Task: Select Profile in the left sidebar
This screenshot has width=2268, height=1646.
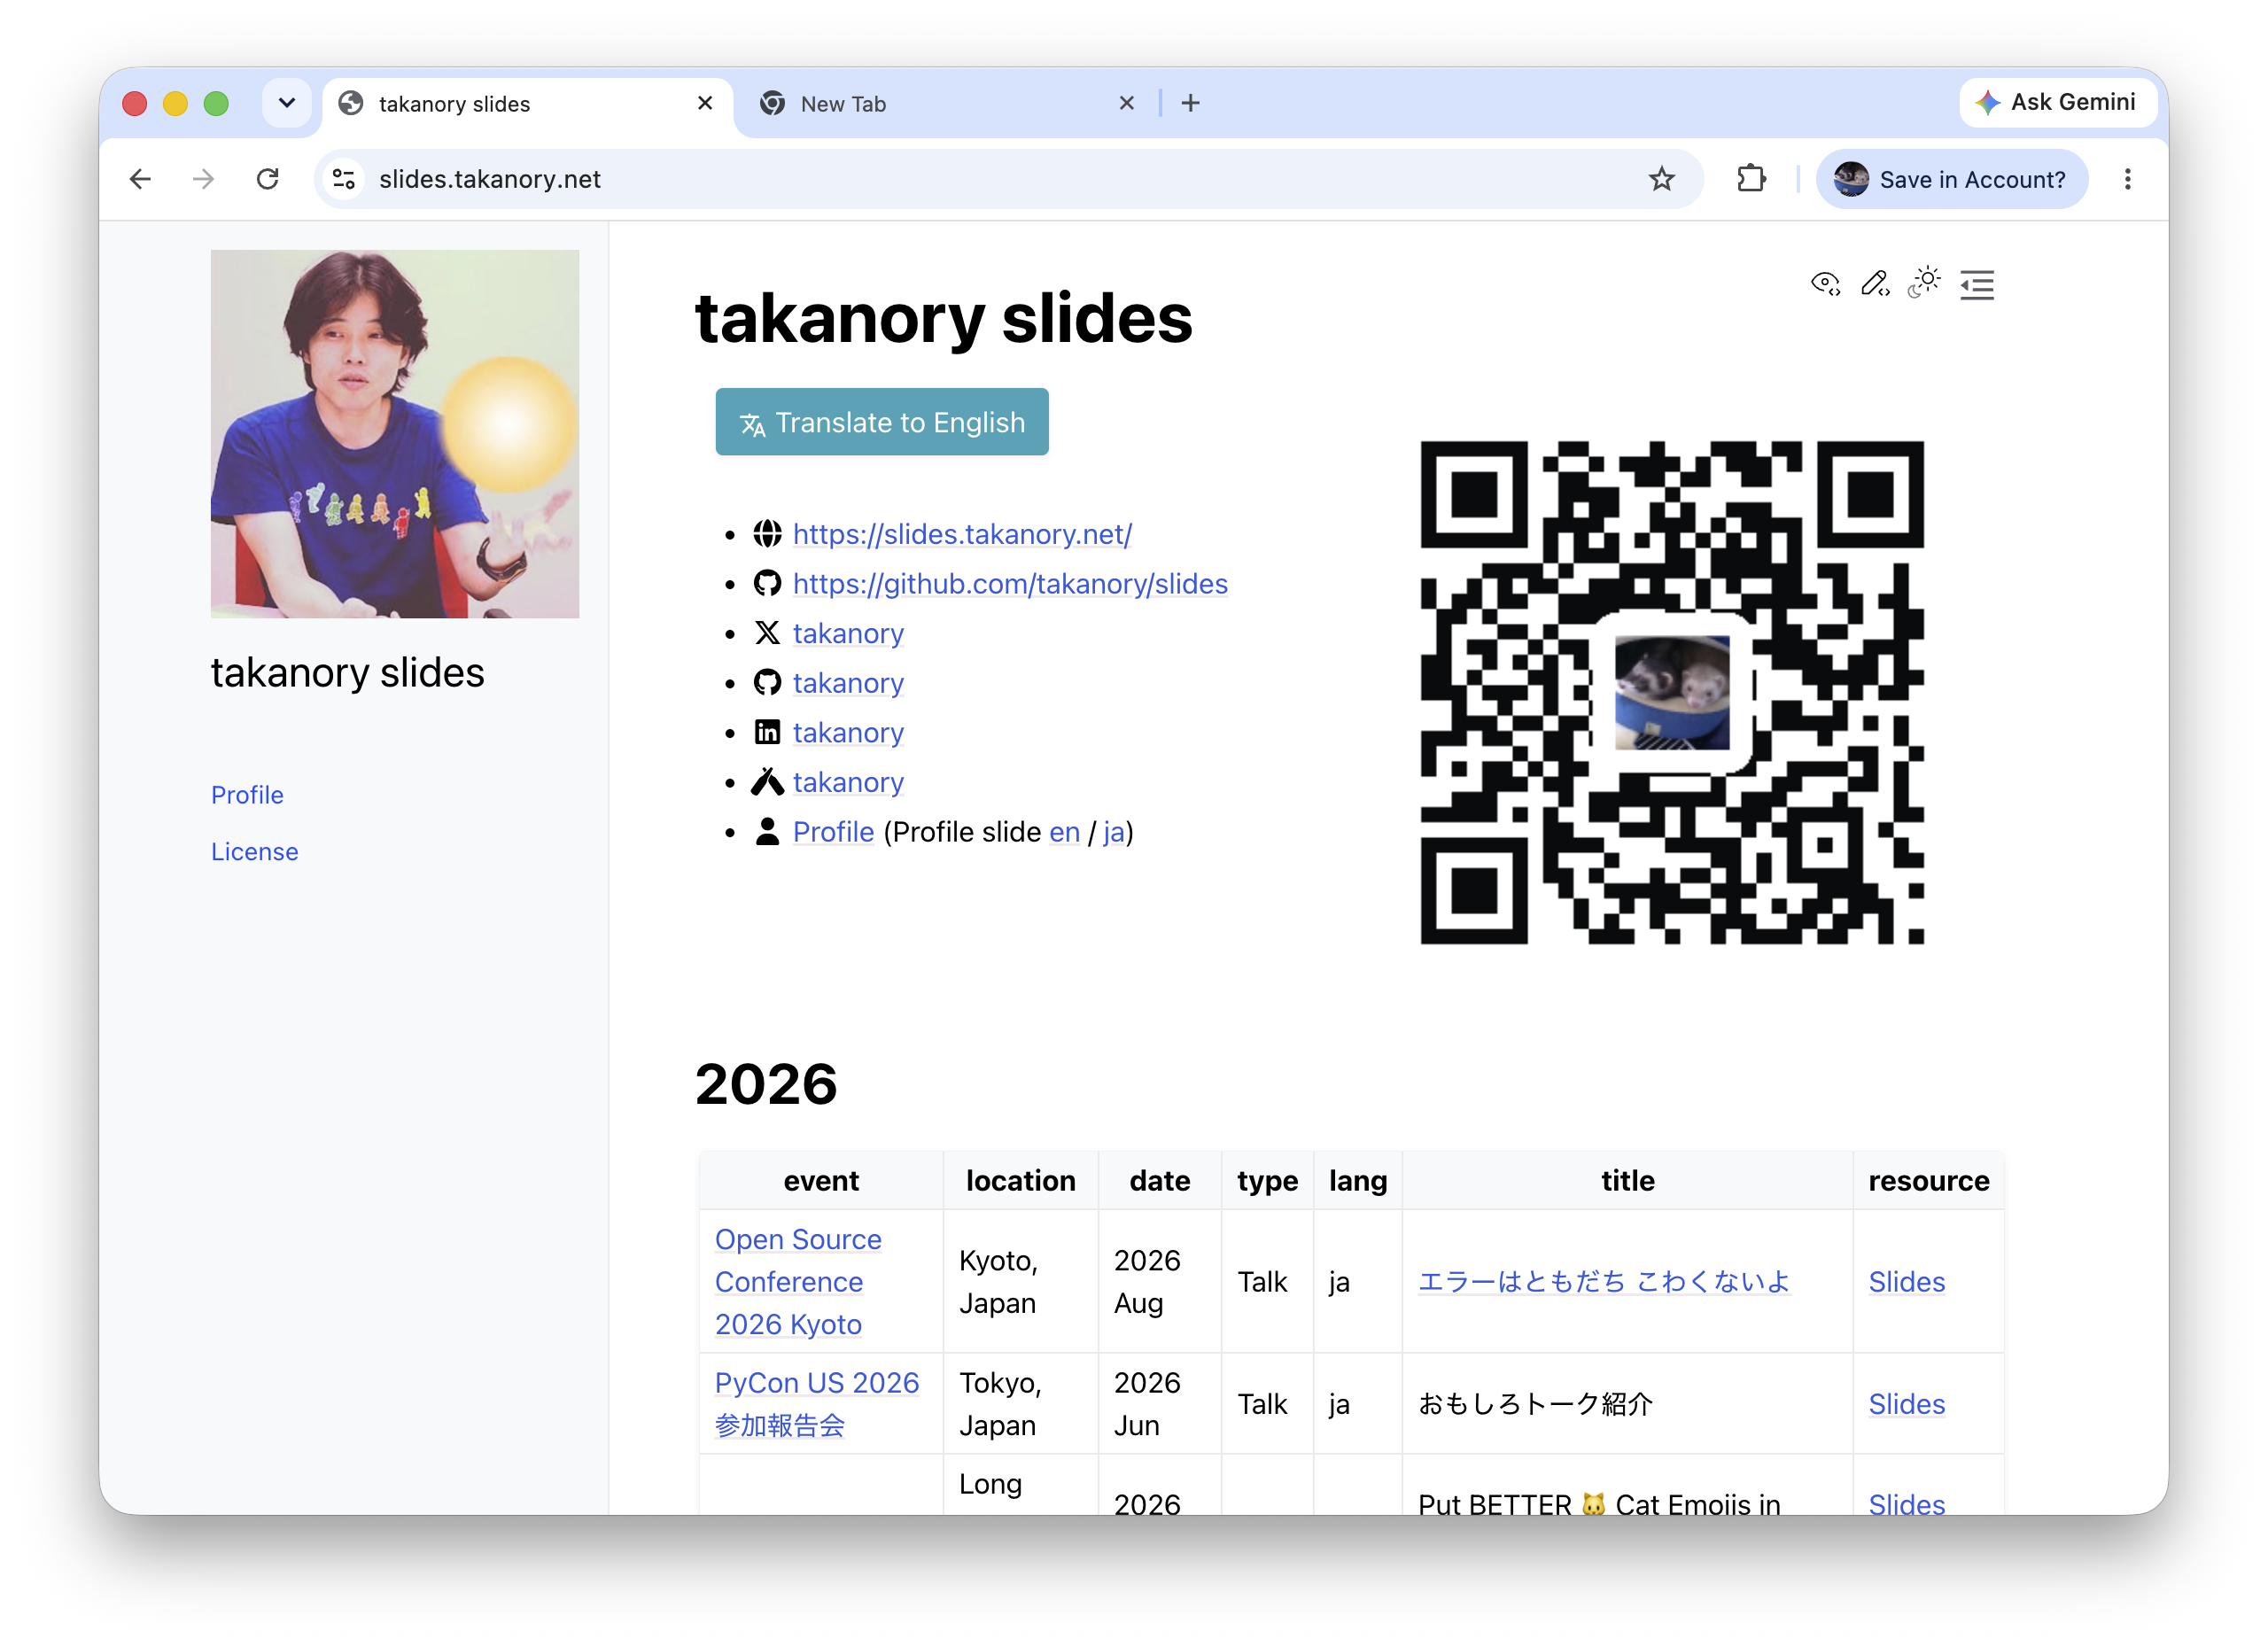Action: click(247, 795)
